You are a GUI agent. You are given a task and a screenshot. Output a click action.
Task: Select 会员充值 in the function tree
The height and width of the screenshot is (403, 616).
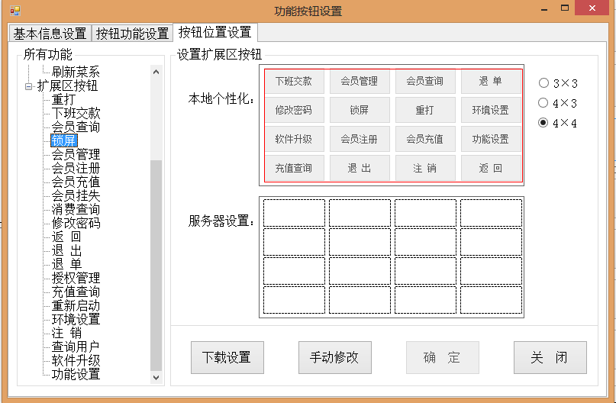pos(76,182)
